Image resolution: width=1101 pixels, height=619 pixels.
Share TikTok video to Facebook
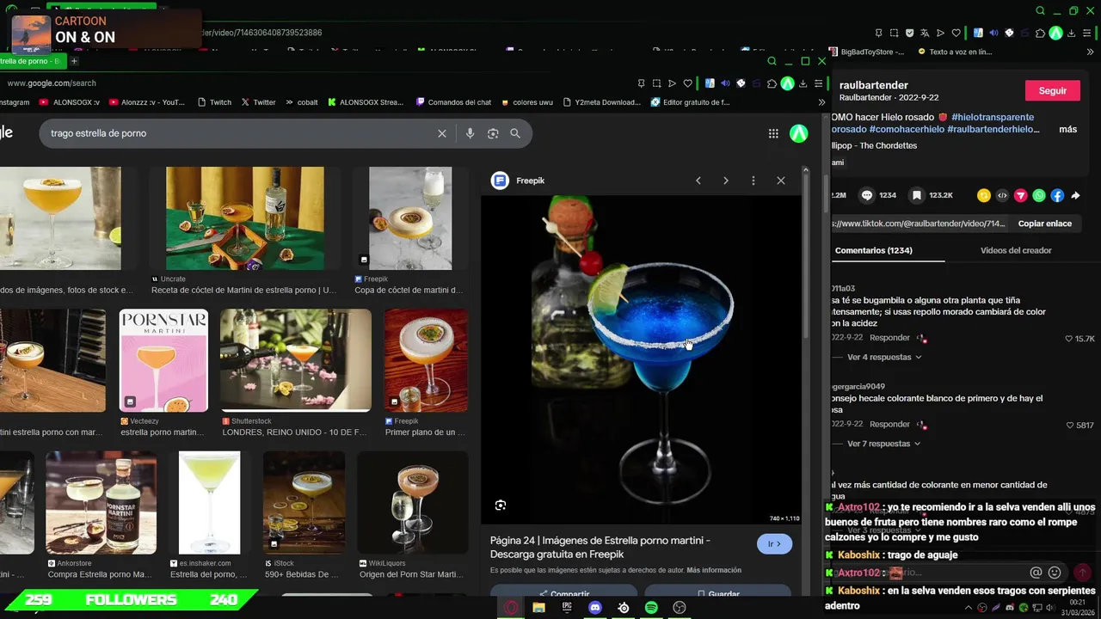point(1057,195)
